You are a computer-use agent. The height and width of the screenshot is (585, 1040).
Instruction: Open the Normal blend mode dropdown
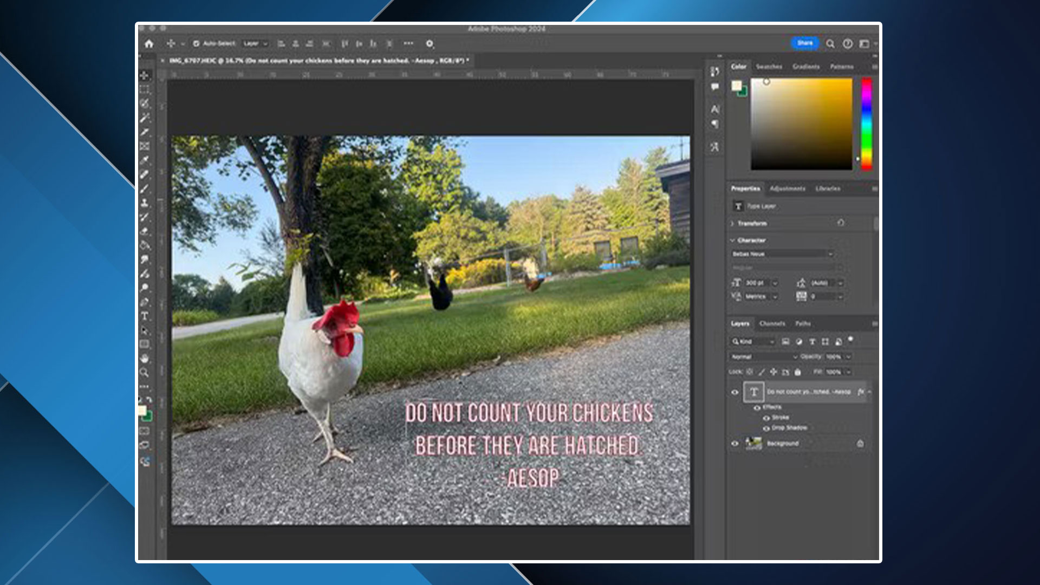coord(764,357)
